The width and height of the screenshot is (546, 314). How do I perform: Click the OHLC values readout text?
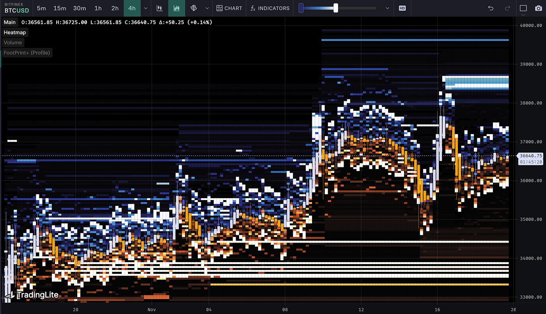click(117, 22)
